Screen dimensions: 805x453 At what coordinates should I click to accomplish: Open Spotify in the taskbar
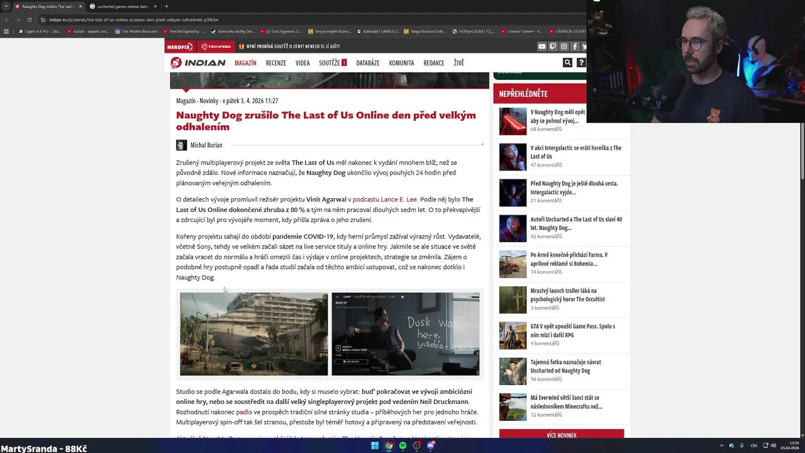[402, 445]
